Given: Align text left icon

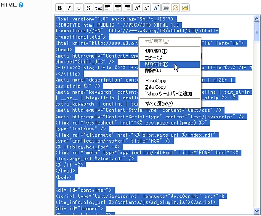Looking at the screenshot, I should point(108,8).
